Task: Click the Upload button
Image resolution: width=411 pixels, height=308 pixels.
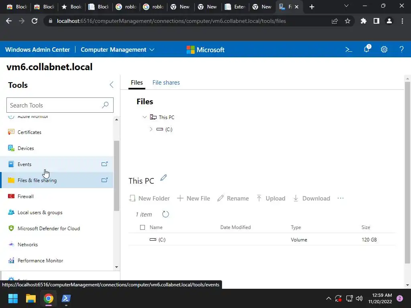Action: pyautogui.click(x=271, y=198)
